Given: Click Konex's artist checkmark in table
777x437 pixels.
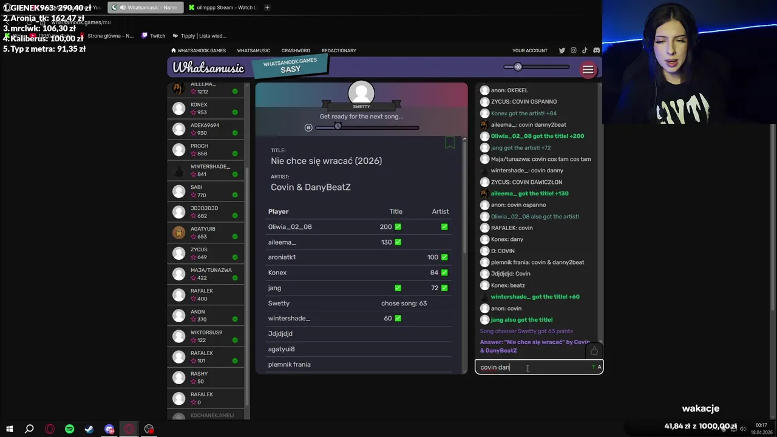Looking at the screenshot, I should click(x=444, y=273).
